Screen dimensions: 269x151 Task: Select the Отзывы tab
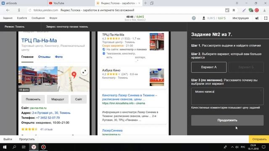(x=44, y=57)
